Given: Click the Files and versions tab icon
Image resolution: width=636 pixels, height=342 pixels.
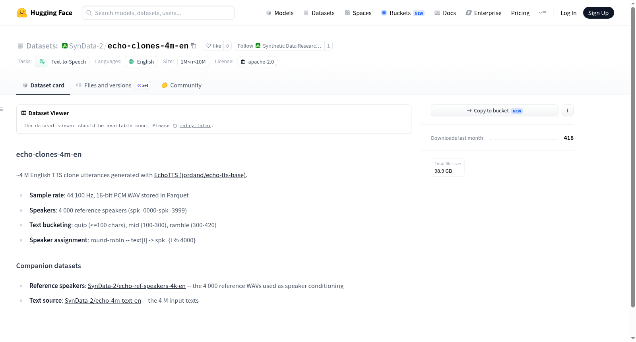Looking at the screenshot, I should [79, 85].
